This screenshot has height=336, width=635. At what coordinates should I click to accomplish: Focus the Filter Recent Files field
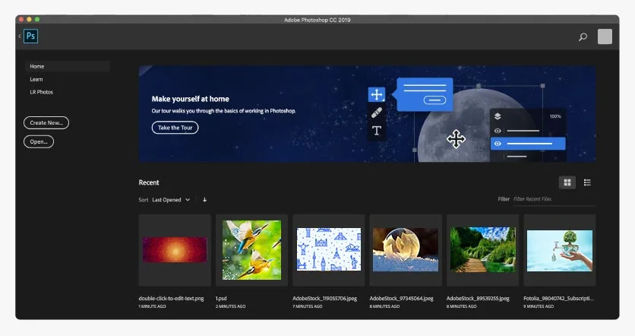tap(554, 199)
